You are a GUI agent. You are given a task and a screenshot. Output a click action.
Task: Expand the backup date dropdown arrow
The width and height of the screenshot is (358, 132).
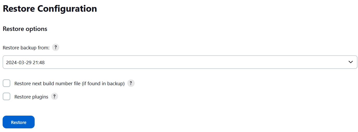click(351, 62)
